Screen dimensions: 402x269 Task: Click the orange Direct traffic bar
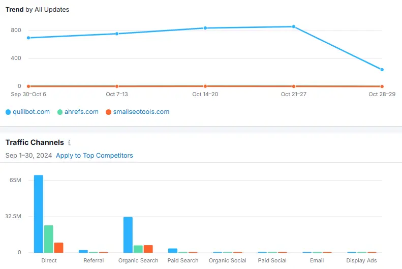(58, 248)
